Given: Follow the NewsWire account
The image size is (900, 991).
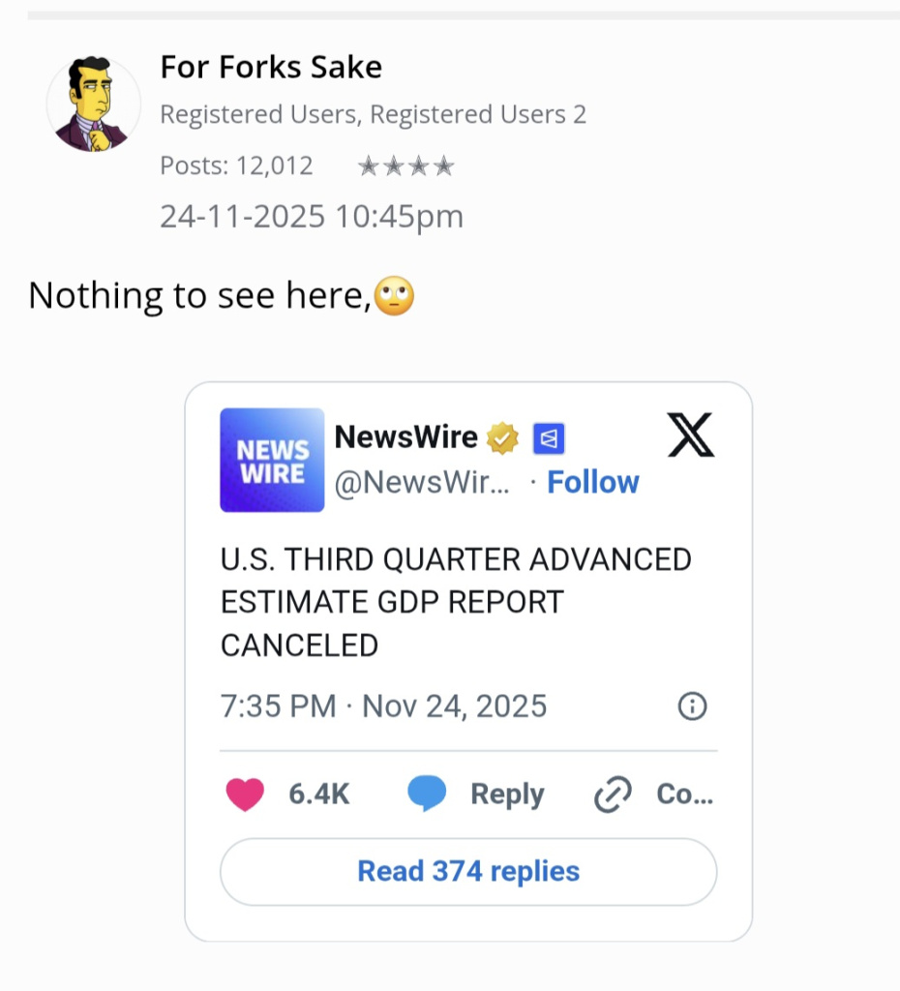Looking at the screenshot, I should 593,482.
